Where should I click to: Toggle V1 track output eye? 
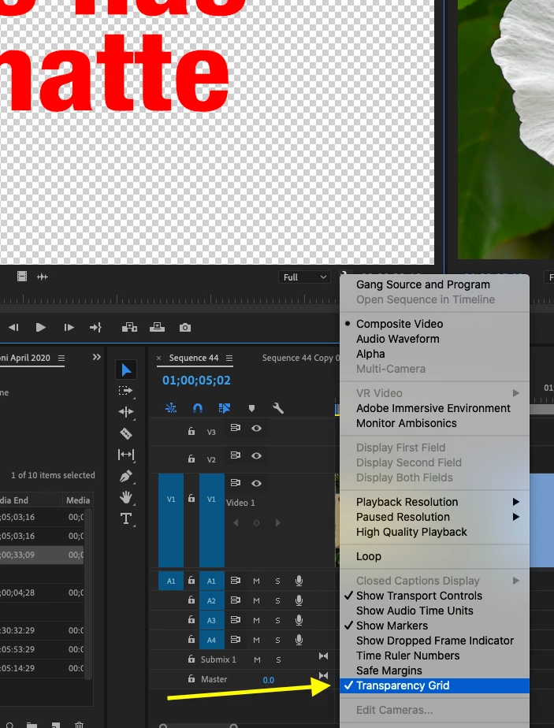click(256, 483)
